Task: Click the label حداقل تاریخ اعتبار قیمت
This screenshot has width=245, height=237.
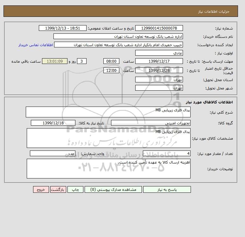Action: tap(219, 71)
